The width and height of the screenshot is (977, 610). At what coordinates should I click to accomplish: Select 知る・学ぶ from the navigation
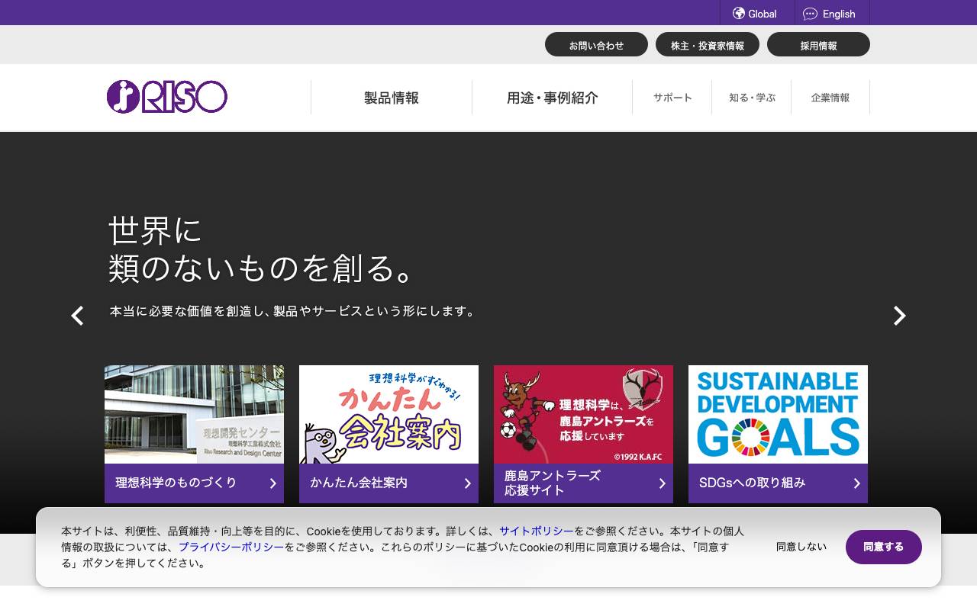(x=751, y=98)
